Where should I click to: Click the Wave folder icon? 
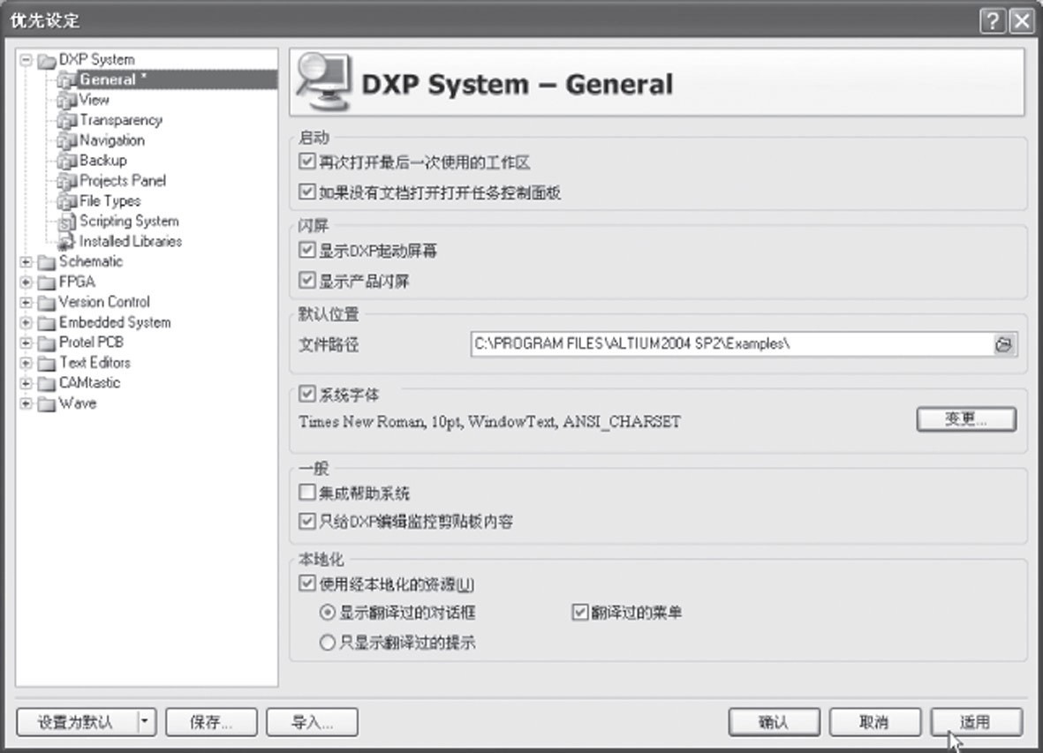click(47, 404)
